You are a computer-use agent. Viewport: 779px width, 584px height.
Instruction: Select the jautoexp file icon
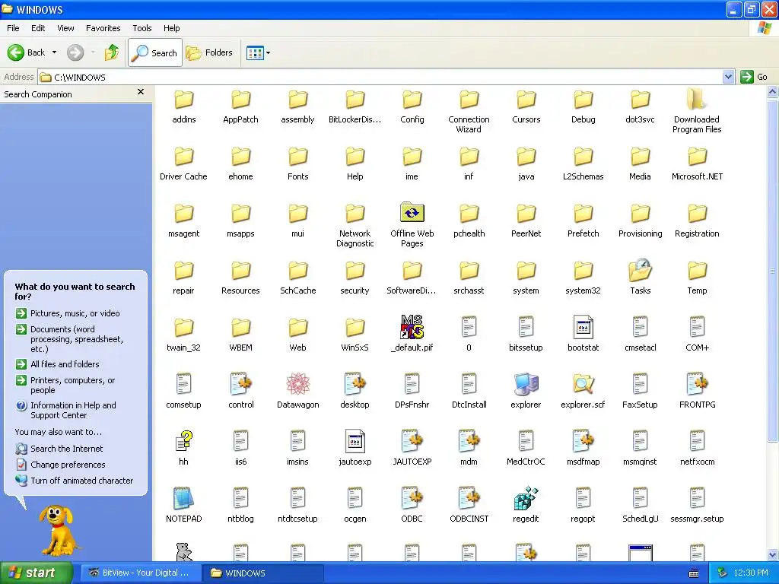coord(355,441)
